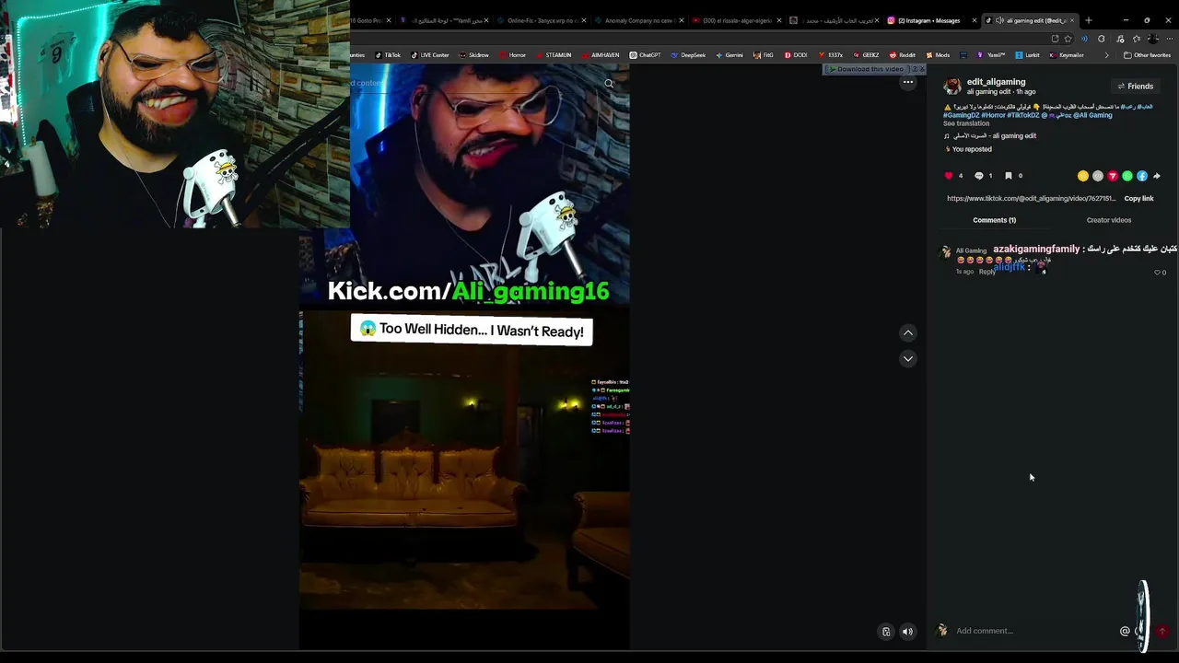Go to next video with down arrow
The height and width of the screenshot is (663, 1179).
tap(908, 358)
